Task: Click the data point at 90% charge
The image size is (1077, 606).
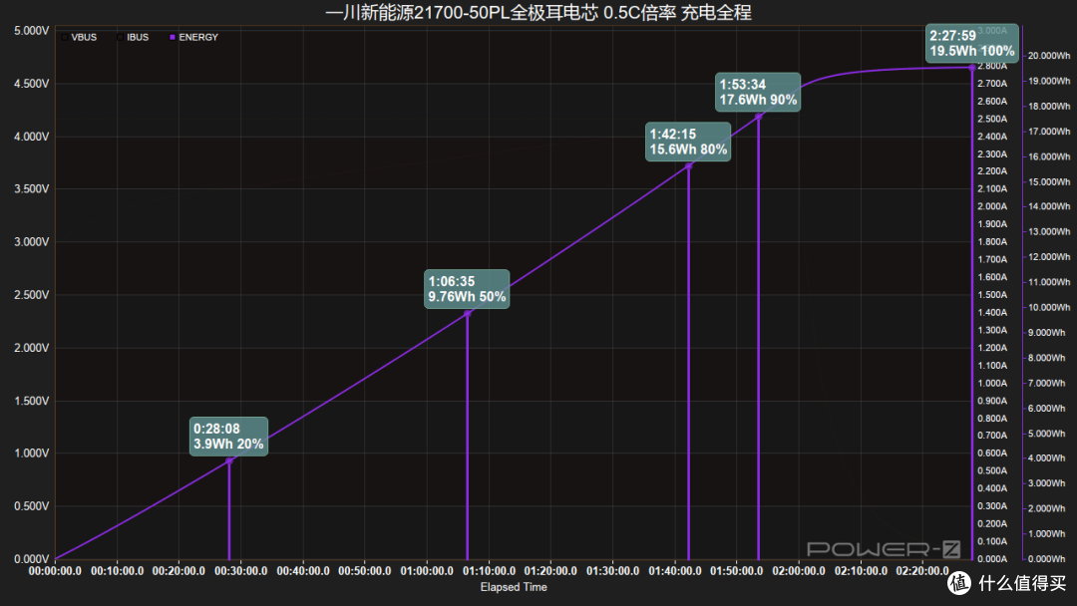Action: point(758,117)
